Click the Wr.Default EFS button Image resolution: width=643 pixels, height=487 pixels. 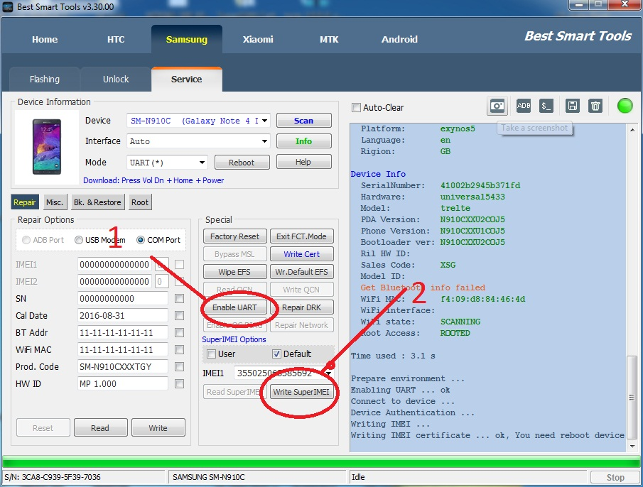301,272
